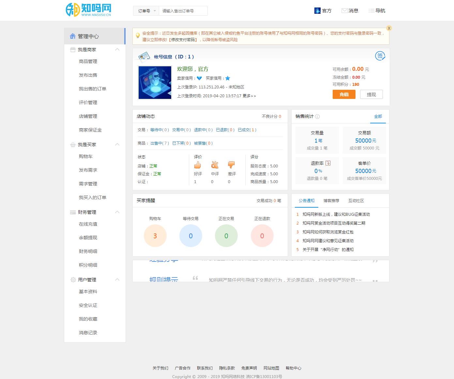Open 我买入的订单 in the sidebar
This screenshot has height=379, width=454.
point(93,197)
